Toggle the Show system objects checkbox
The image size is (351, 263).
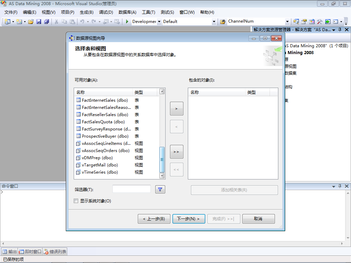76,201
